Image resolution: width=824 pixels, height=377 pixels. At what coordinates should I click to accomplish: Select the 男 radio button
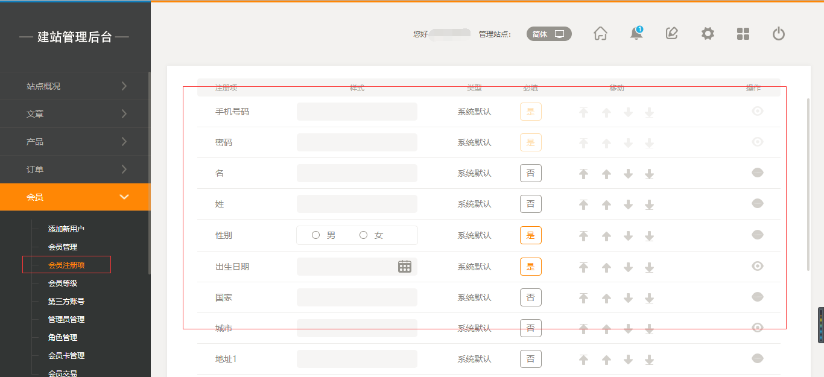click(315, 235)
